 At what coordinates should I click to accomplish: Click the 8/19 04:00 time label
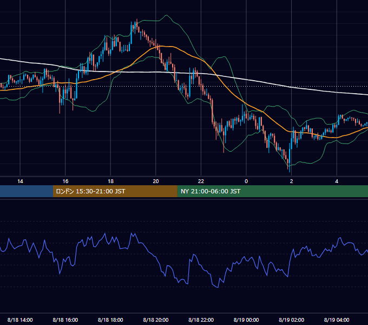337,320
